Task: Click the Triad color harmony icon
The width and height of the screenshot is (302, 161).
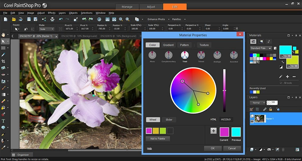Action: pos(185,55)
